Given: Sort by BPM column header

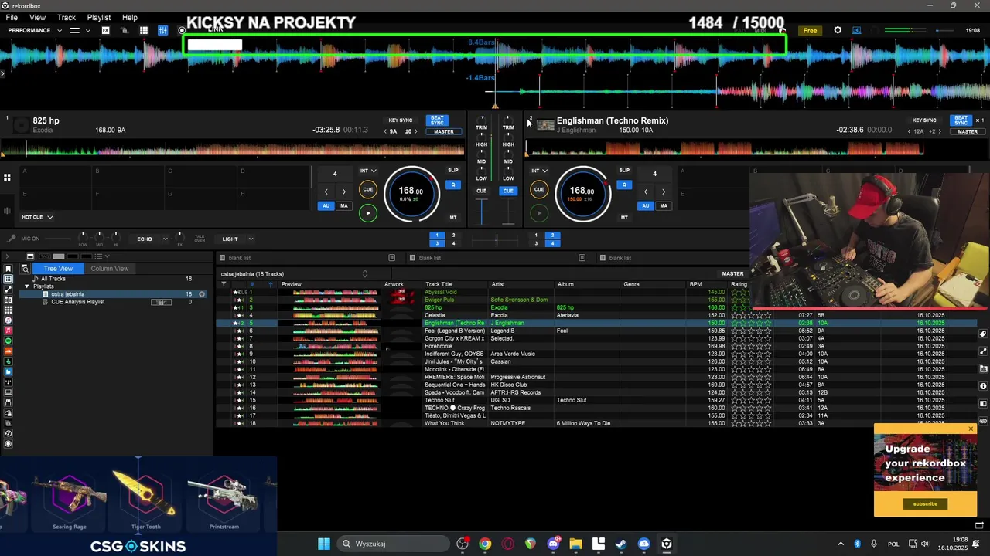Looking at the screenshot, I should point(696,284).
